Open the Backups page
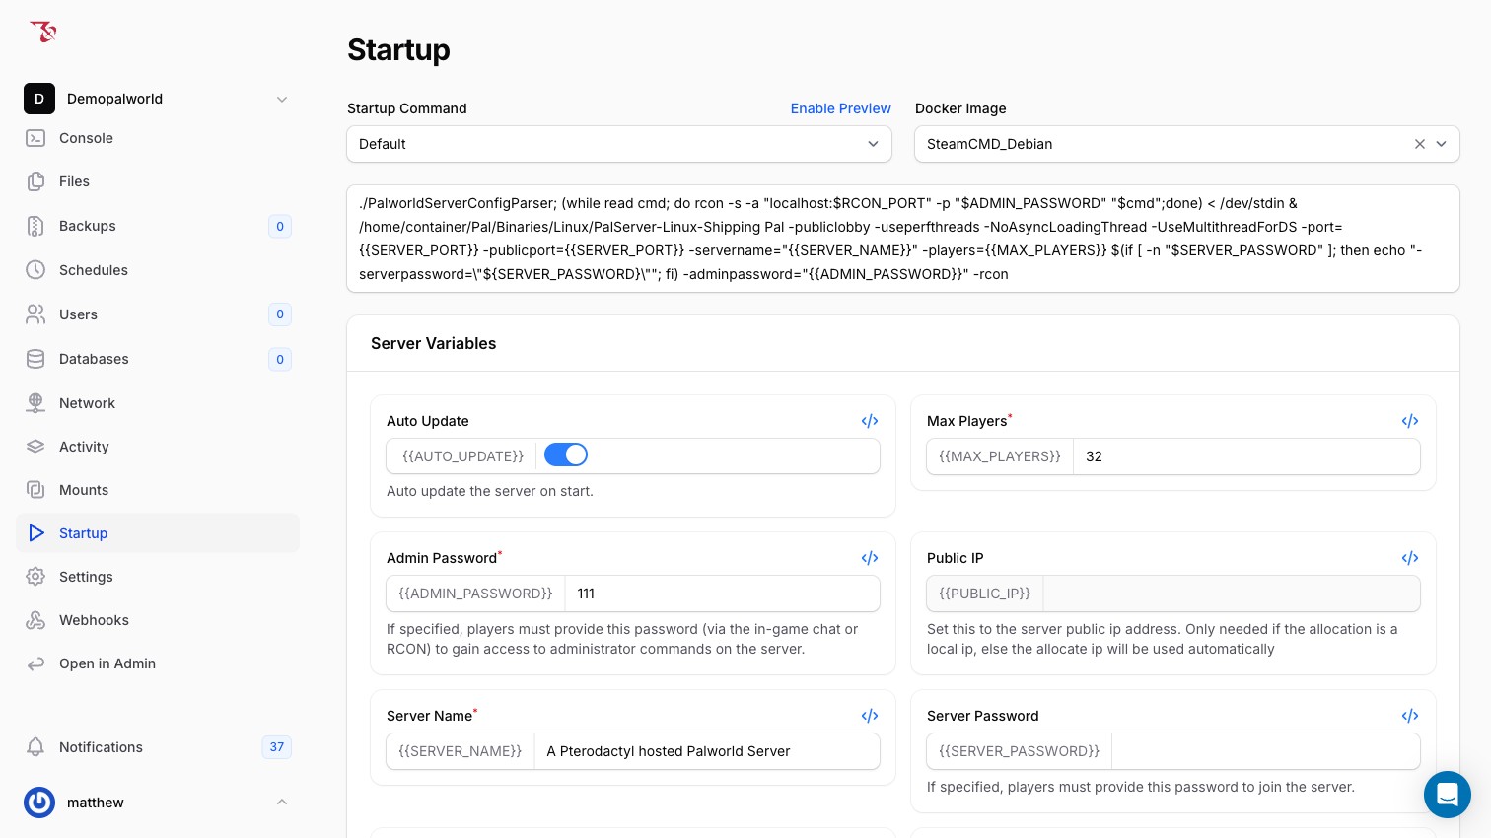Image resolution: width=1491 pixels, height=838 pixels. click(x=158, y=226)
